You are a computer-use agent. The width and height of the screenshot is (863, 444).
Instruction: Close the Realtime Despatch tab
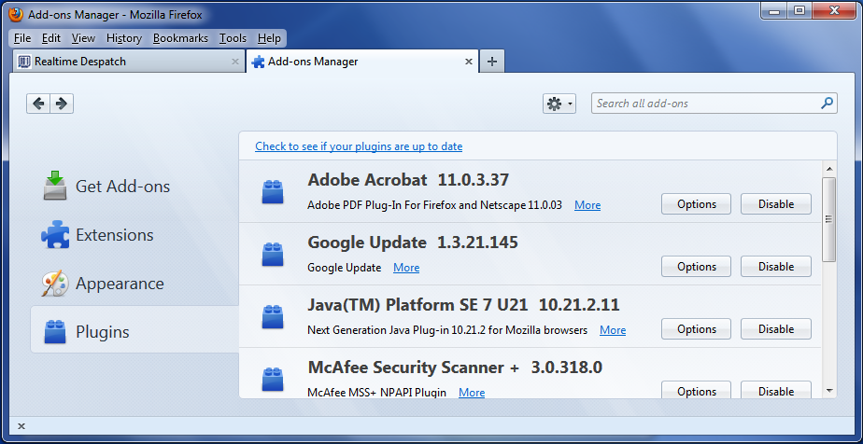(235, 62)
